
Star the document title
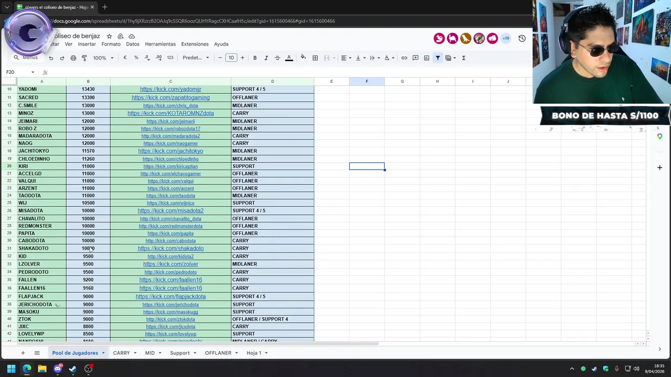click(109, 36)
